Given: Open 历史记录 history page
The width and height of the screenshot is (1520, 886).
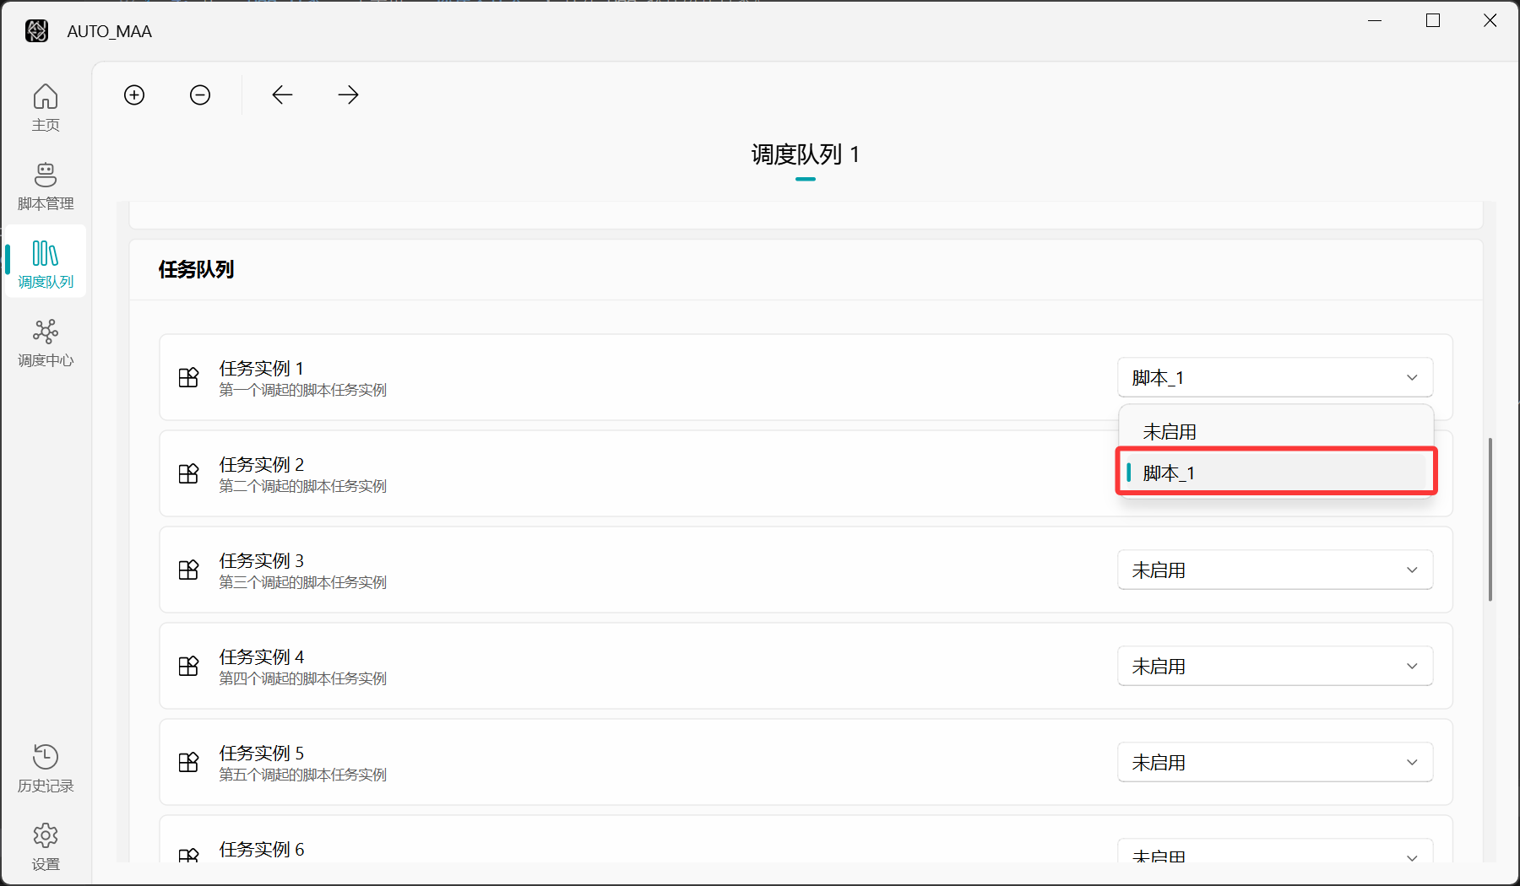Looking at the screenshot, I should pyautogui.click(x=46, y=768).
